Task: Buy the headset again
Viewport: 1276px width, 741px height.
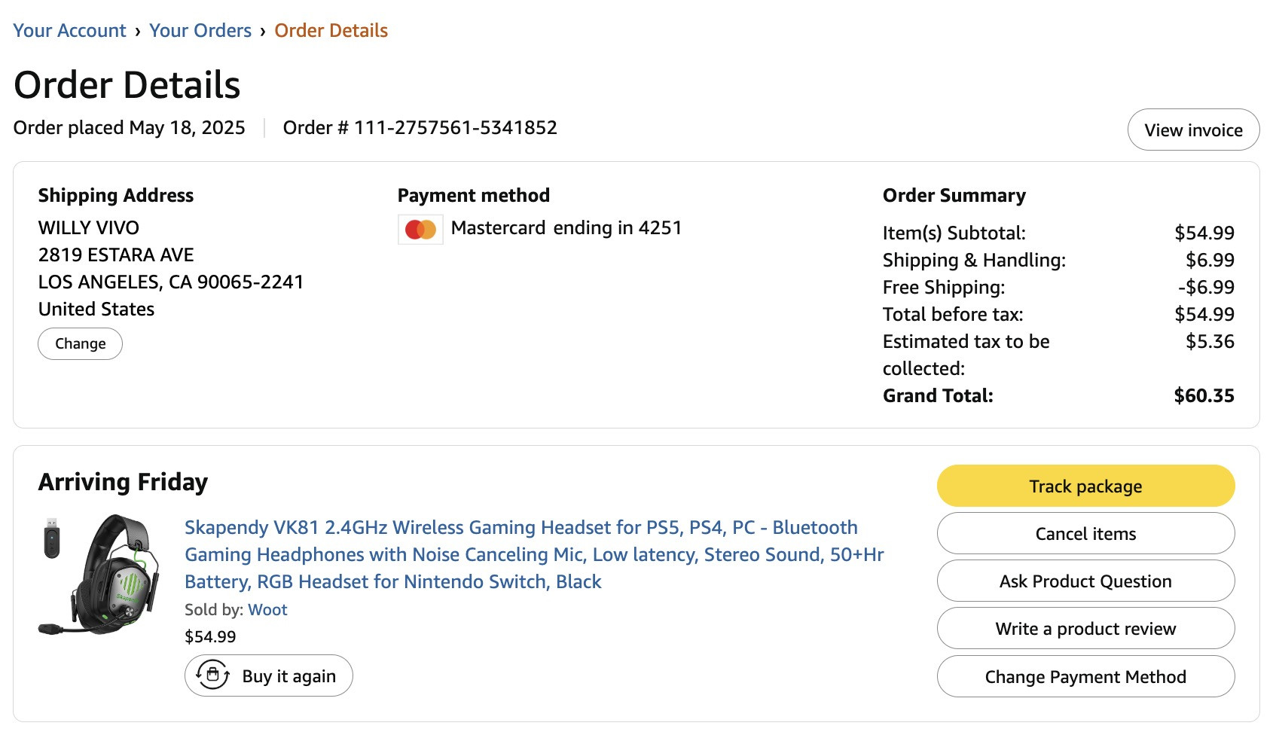Action: click(x=269, y=675)
